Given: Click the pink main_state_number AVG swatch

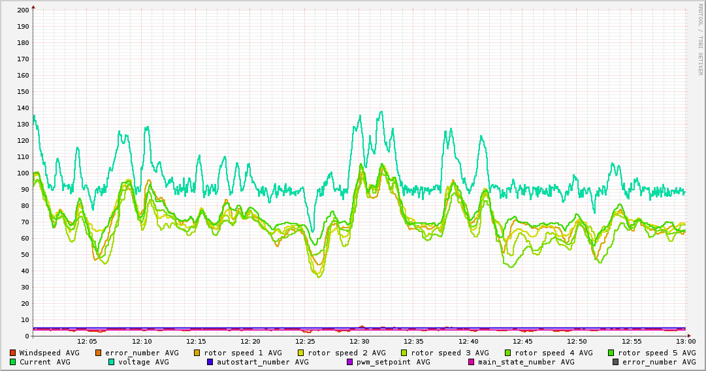Looking at the screenshot, I should click(471, 362).
